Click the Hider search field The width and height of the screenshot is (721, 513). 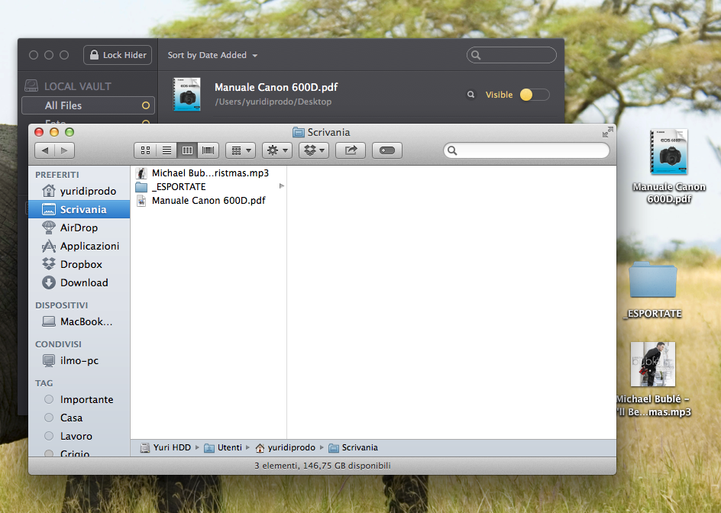(511, 55)
